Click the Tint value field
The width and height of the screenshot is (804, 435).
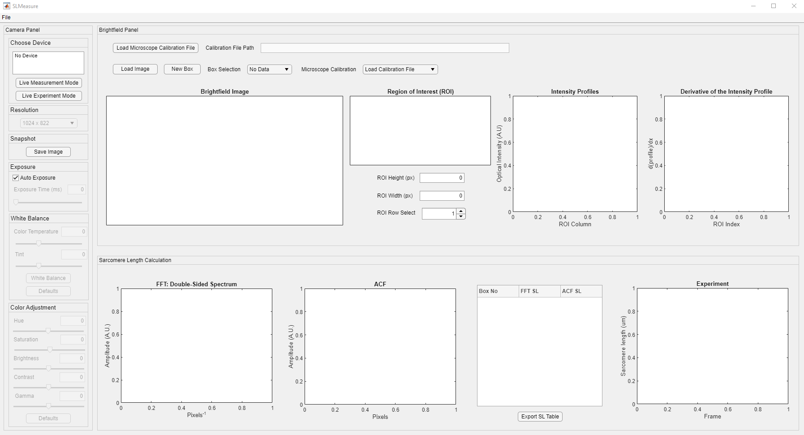tap(74, 254)
